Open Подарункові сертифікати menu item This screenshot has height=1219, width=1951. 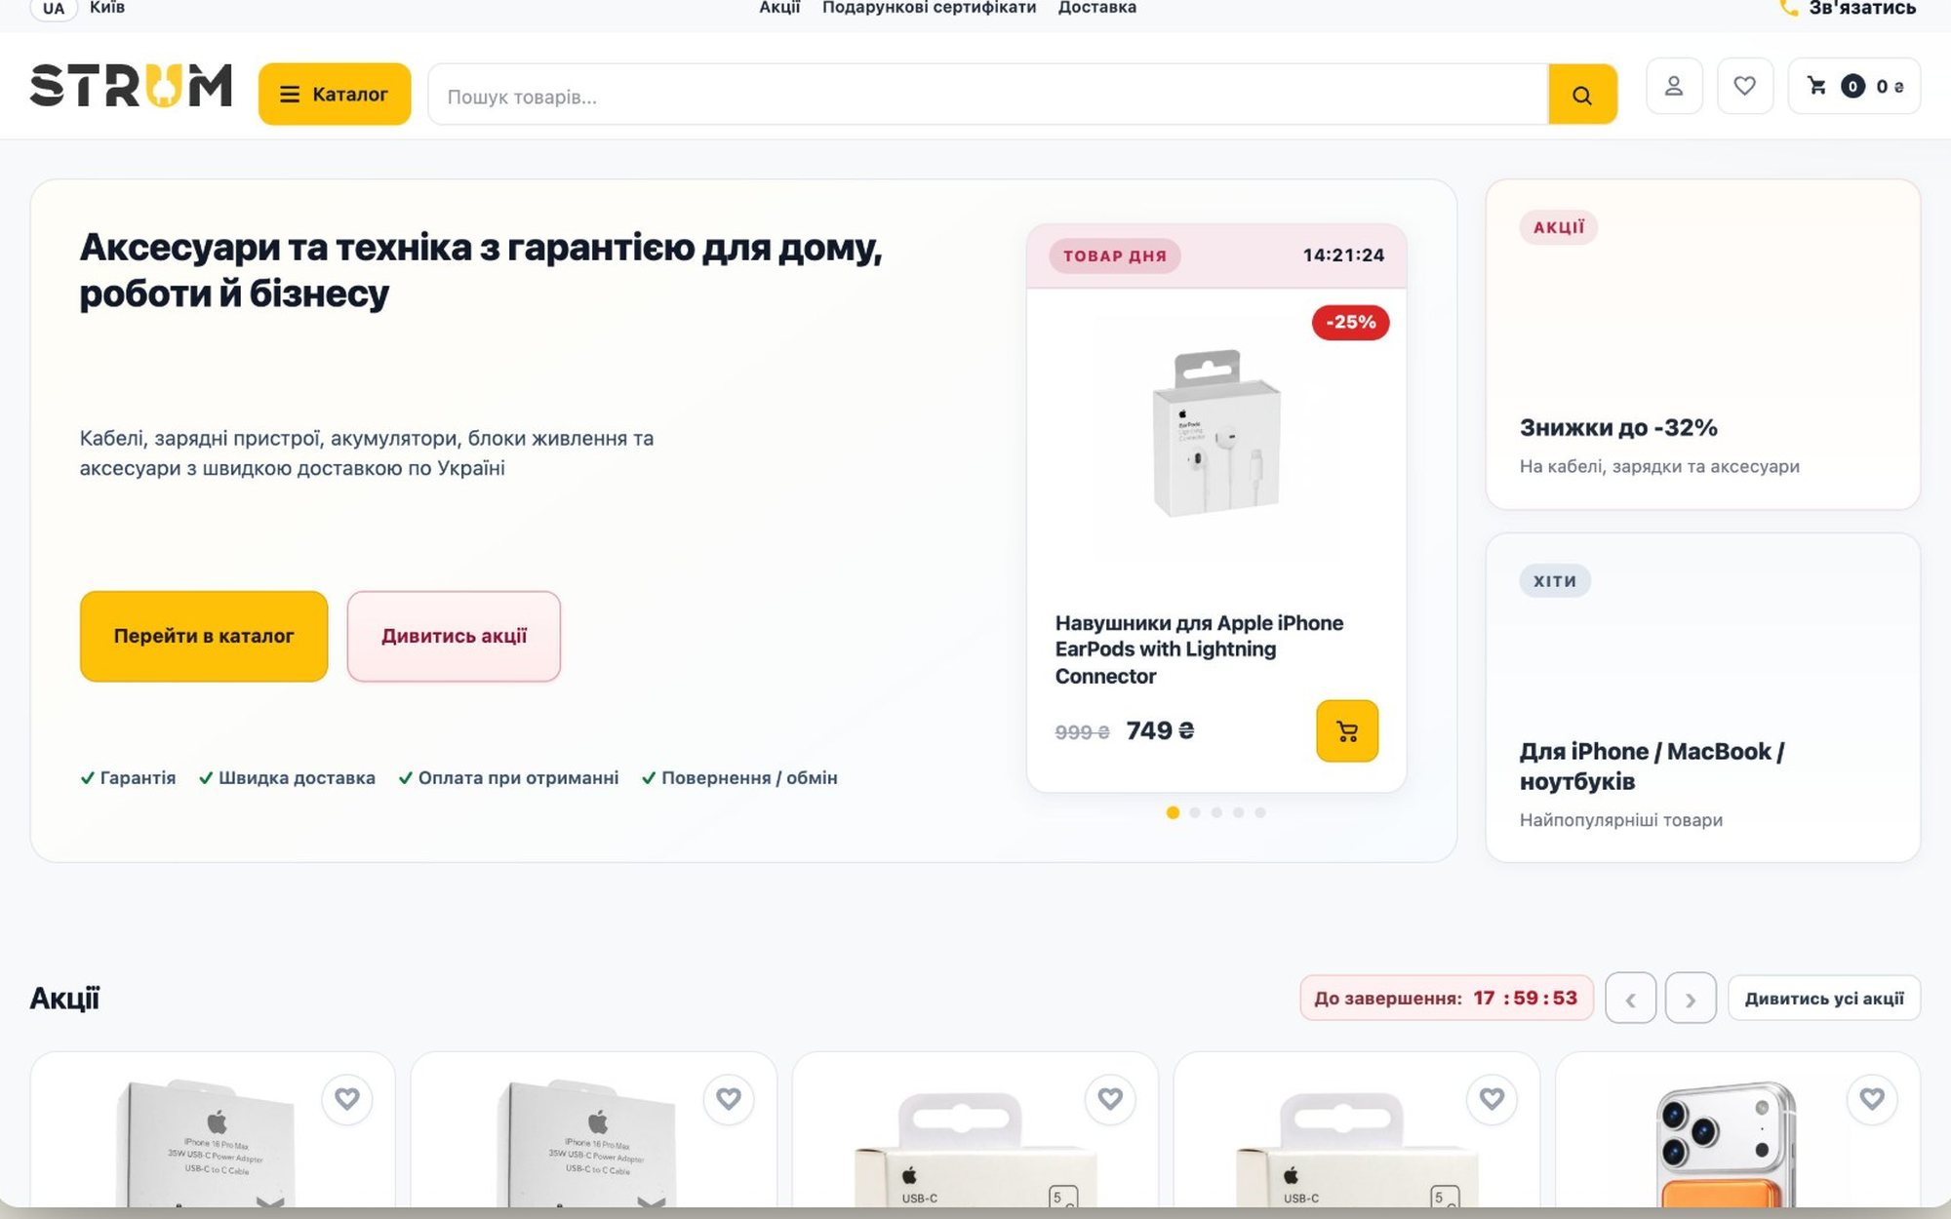(x=929, y=8)
